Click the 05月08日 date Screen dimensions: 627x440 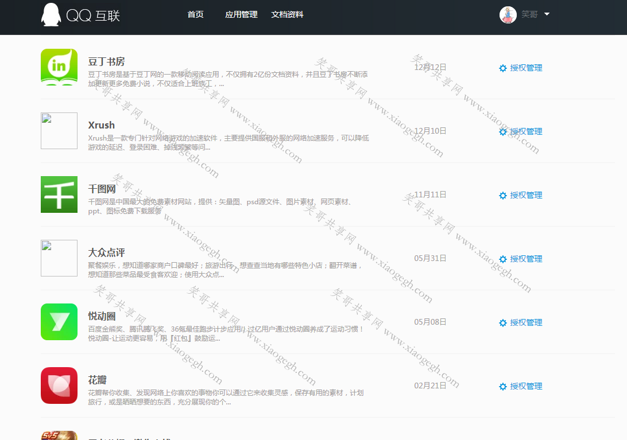coord(430,322)
